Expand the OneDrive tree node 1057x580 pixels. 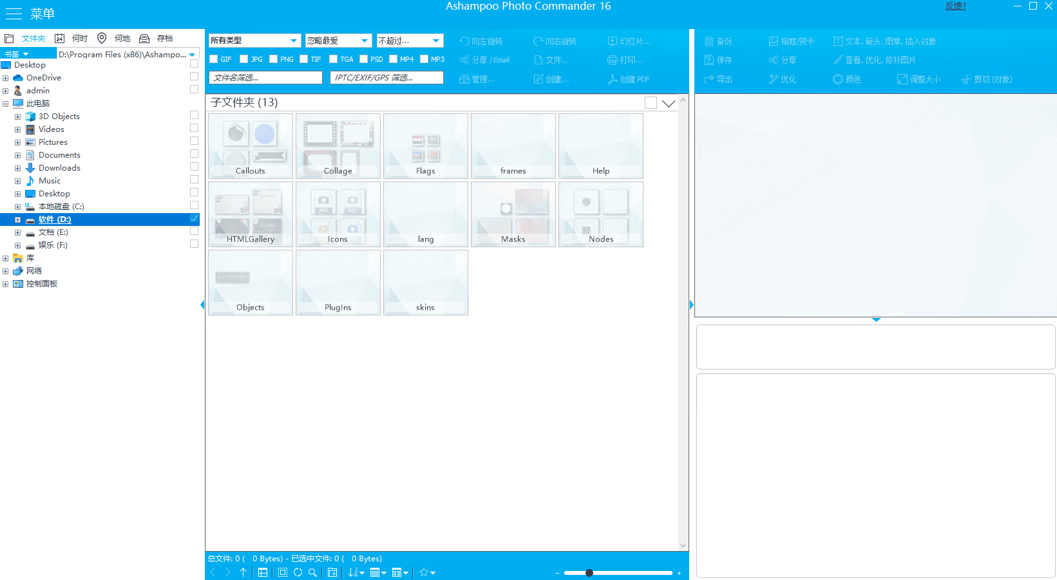tap(6, 78)
